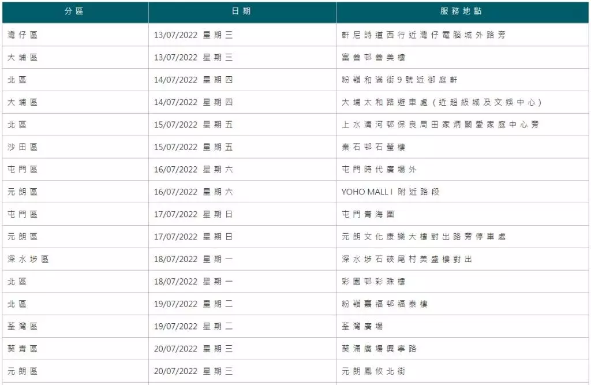
Task: Click the 荃灣廣場 address cell
Action: (362, 326)
